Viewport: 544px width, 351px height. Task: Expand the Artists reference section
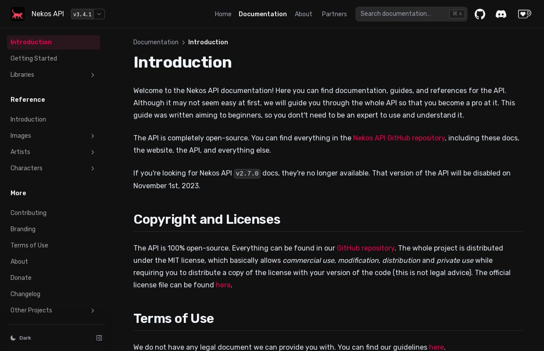click(x=54, y=152)
